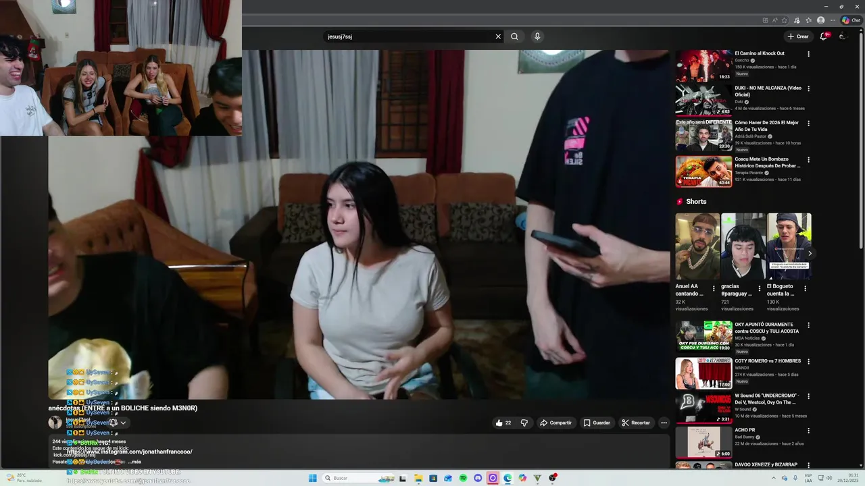Open 'Anuel AA cantando' short
The width and height of the screenshot is (865, 486).
tap(697, 246)
